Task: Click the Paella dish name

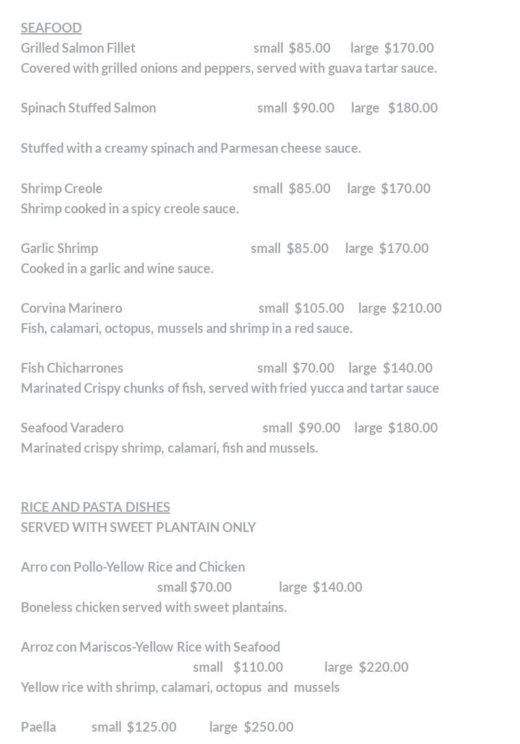Action: point(38,726)
